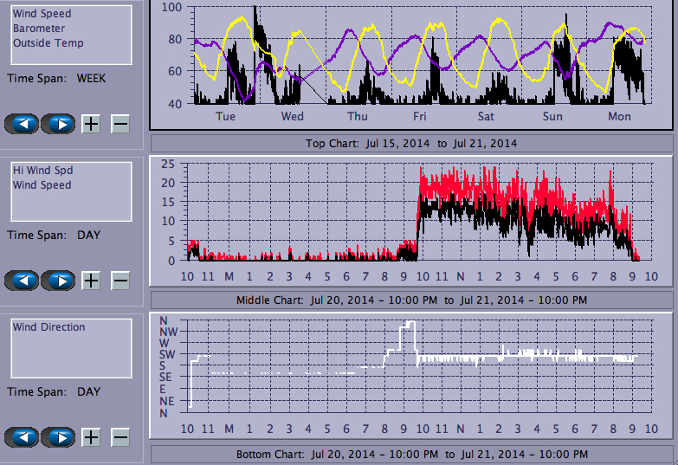Decrease the middle chart time span with minus

coord(120,281)
